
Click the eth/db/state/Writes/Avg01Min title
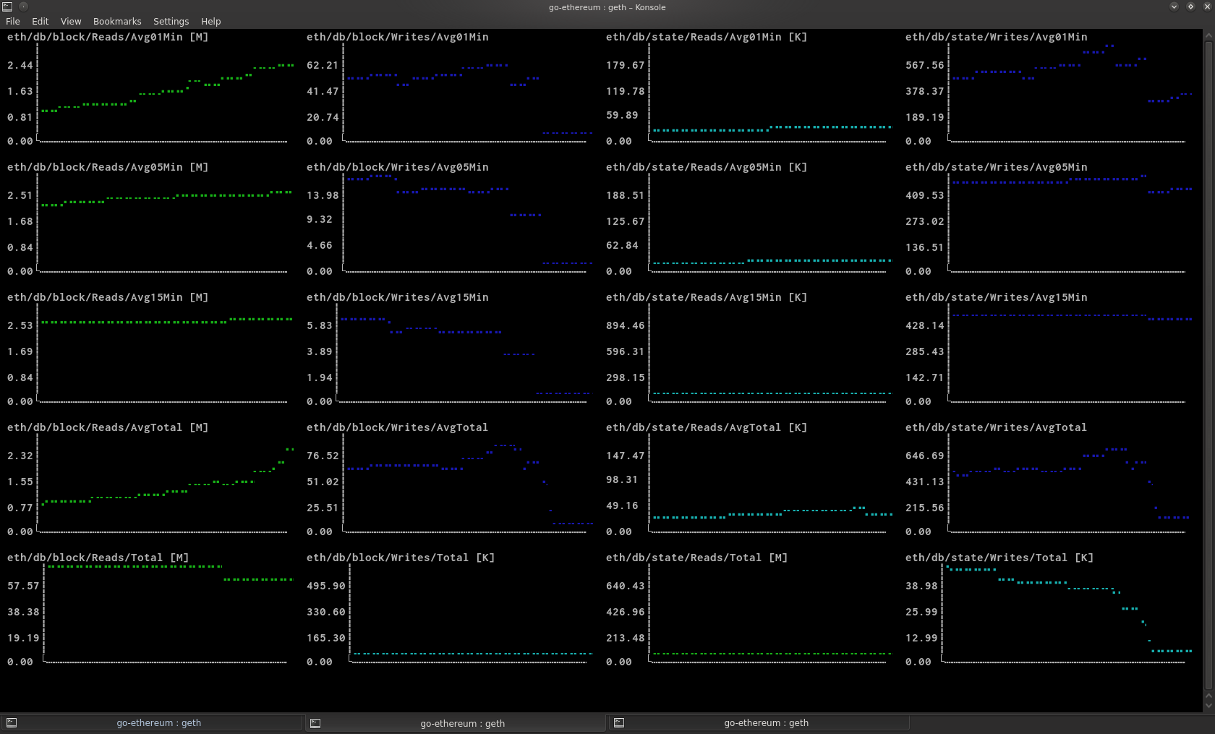997,37
